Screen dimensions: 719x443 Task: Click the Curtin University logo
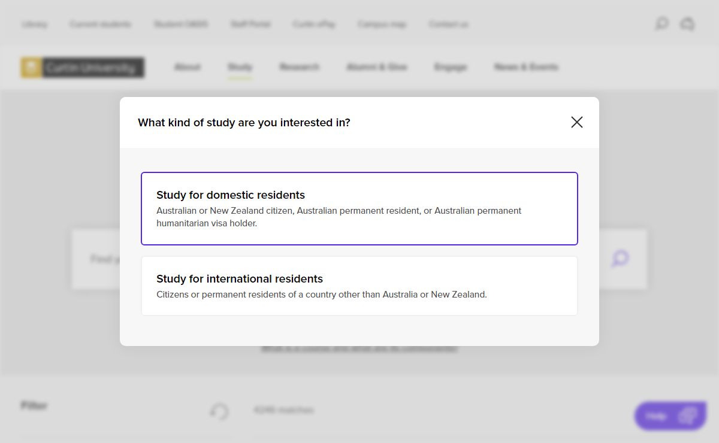83,68
